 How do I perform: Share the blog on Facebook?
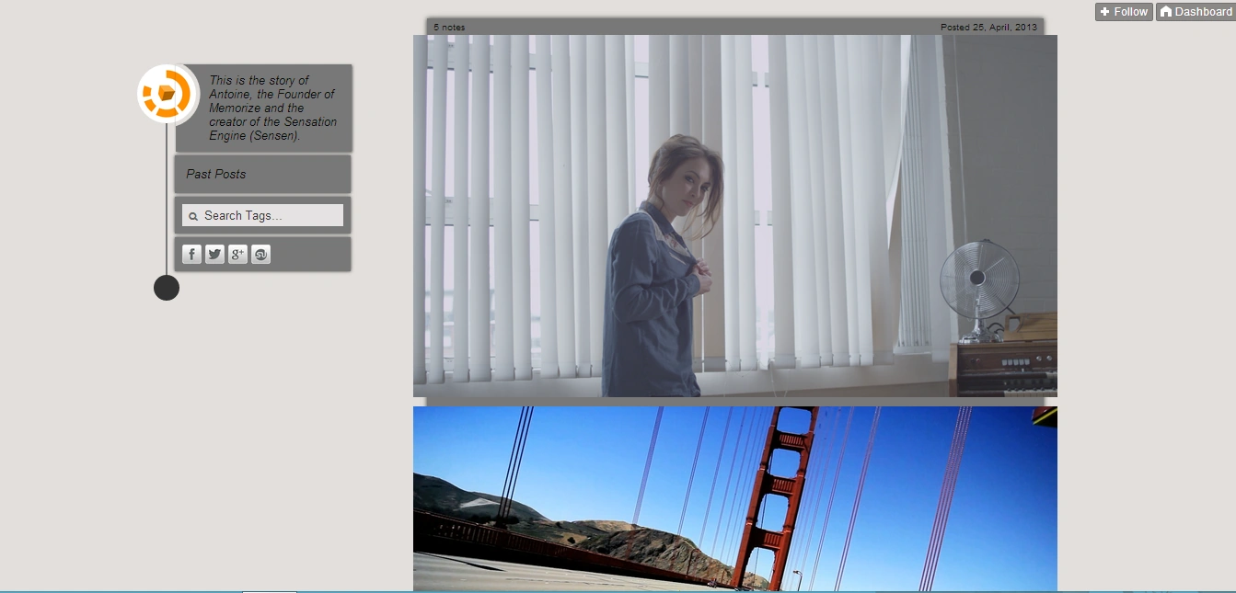click(191, 255)
